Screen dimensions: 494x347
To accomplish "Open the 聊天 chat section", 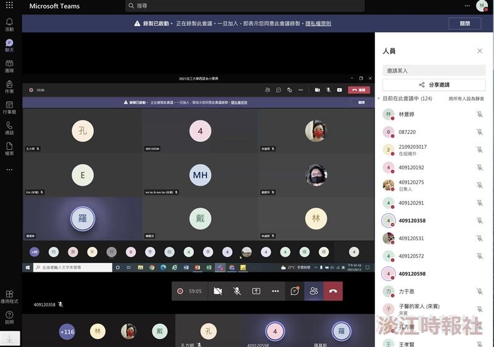I will click(9, 45).
